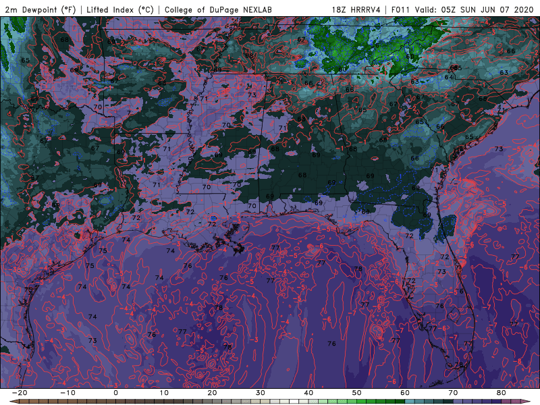The width and height of the screenshot is (540, 405).
Task: Click the 20 label on the color scale
Action: coord(212,393)
